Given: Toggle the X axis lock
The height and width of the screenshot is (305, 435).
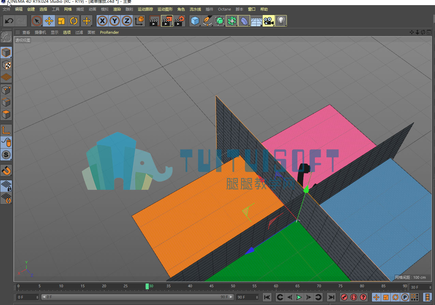Looking at the screenshot, I should coord(102,21).
